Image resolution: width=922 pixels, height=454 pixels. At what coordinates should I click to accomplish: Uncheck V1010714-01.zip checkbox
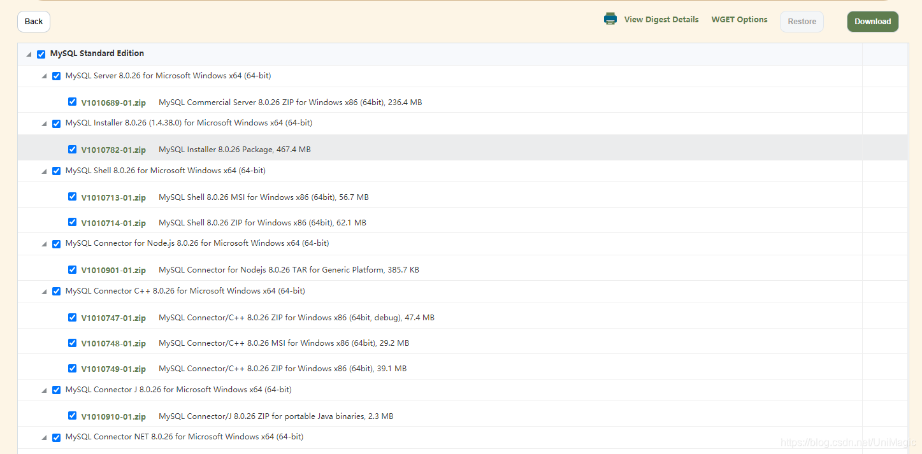(73, 222)
